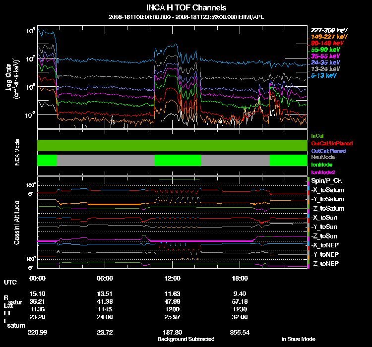This screenshot has width=372, height=347.
Task: Select the -Y_toNEP attitude label
Action: point(325,254)
